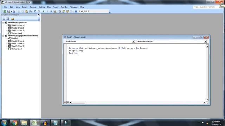Click the Break pause toolbar icon
This screenshot has height=126, width=225.
coord(47,11)
